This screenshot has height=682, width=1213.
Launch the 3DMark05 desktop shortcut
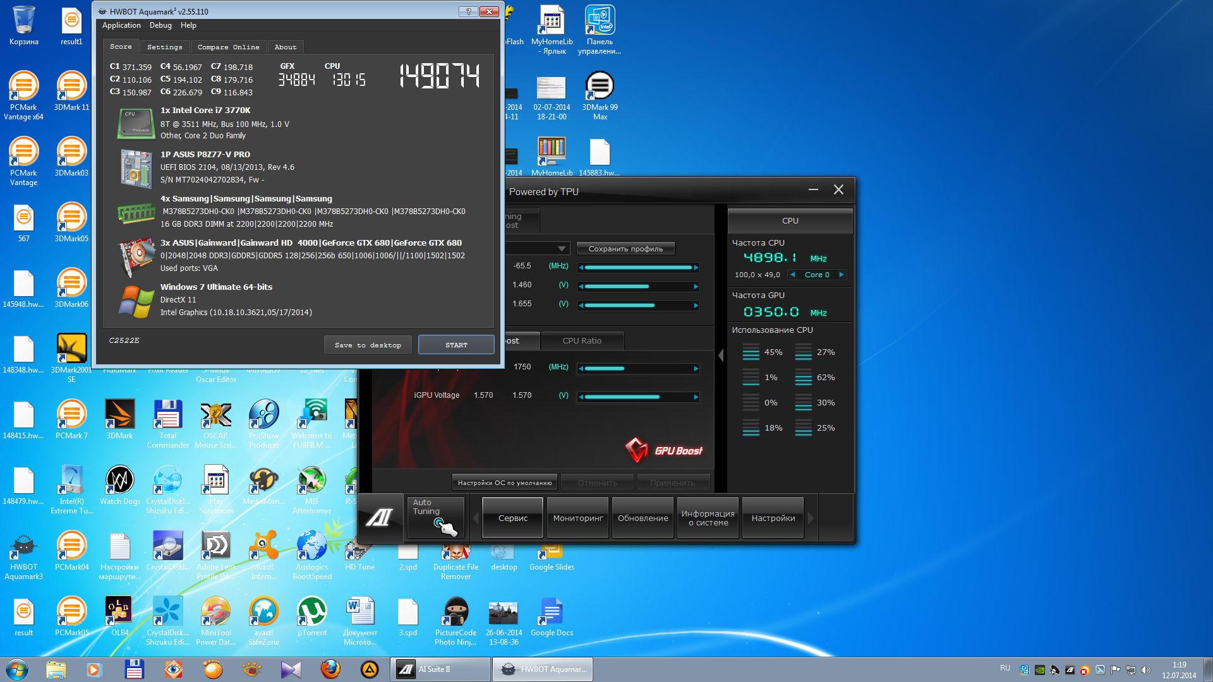click(x=71, y=223)
